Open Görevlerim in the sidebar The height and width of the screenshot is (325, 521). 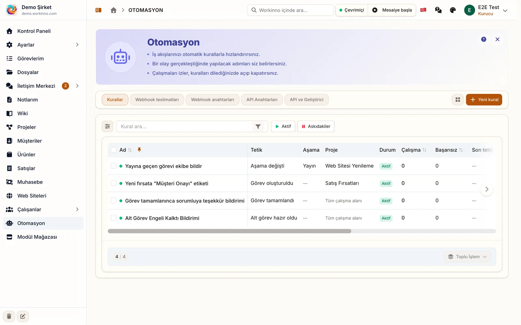43,58
